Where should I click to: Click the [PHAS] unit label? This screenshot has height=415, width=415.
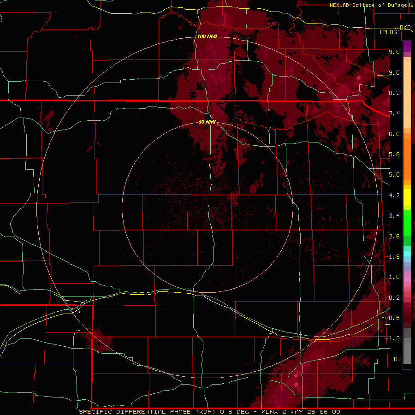(390, 32)
